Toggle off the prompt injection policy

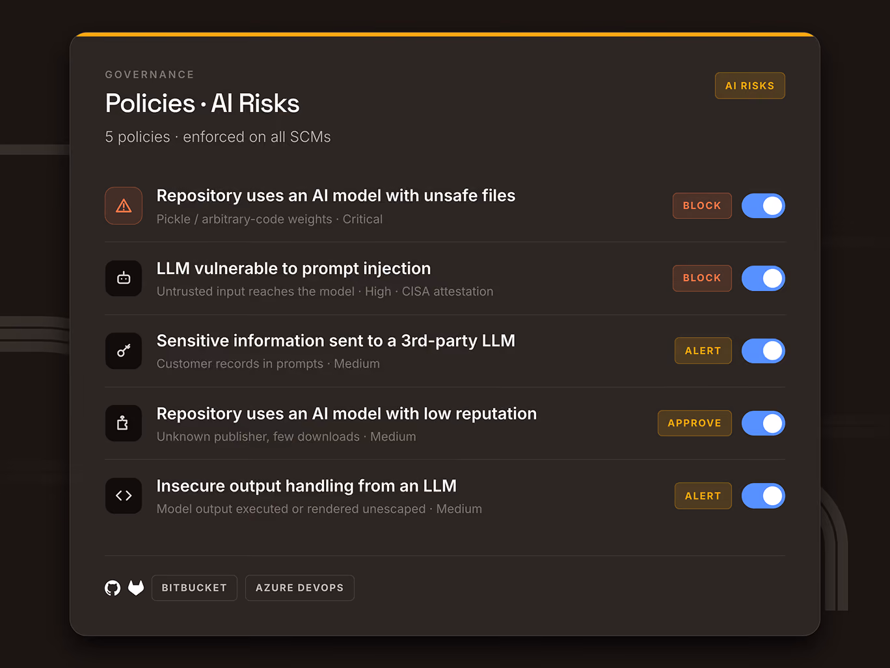coord(763,279)
